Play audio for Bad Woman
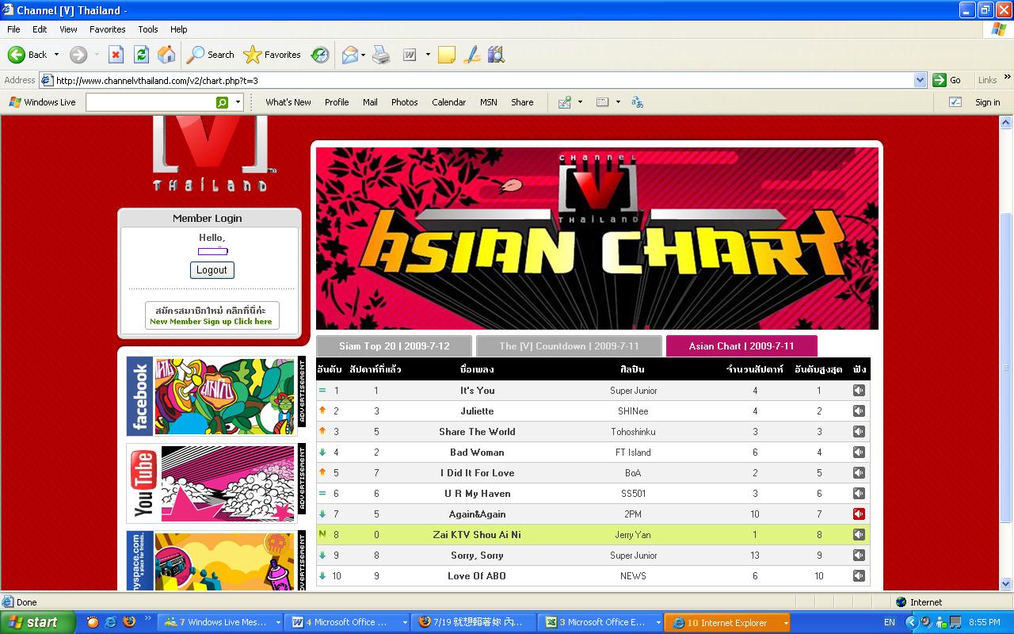Screen dimensions: 1014x634 coord(859,453)
